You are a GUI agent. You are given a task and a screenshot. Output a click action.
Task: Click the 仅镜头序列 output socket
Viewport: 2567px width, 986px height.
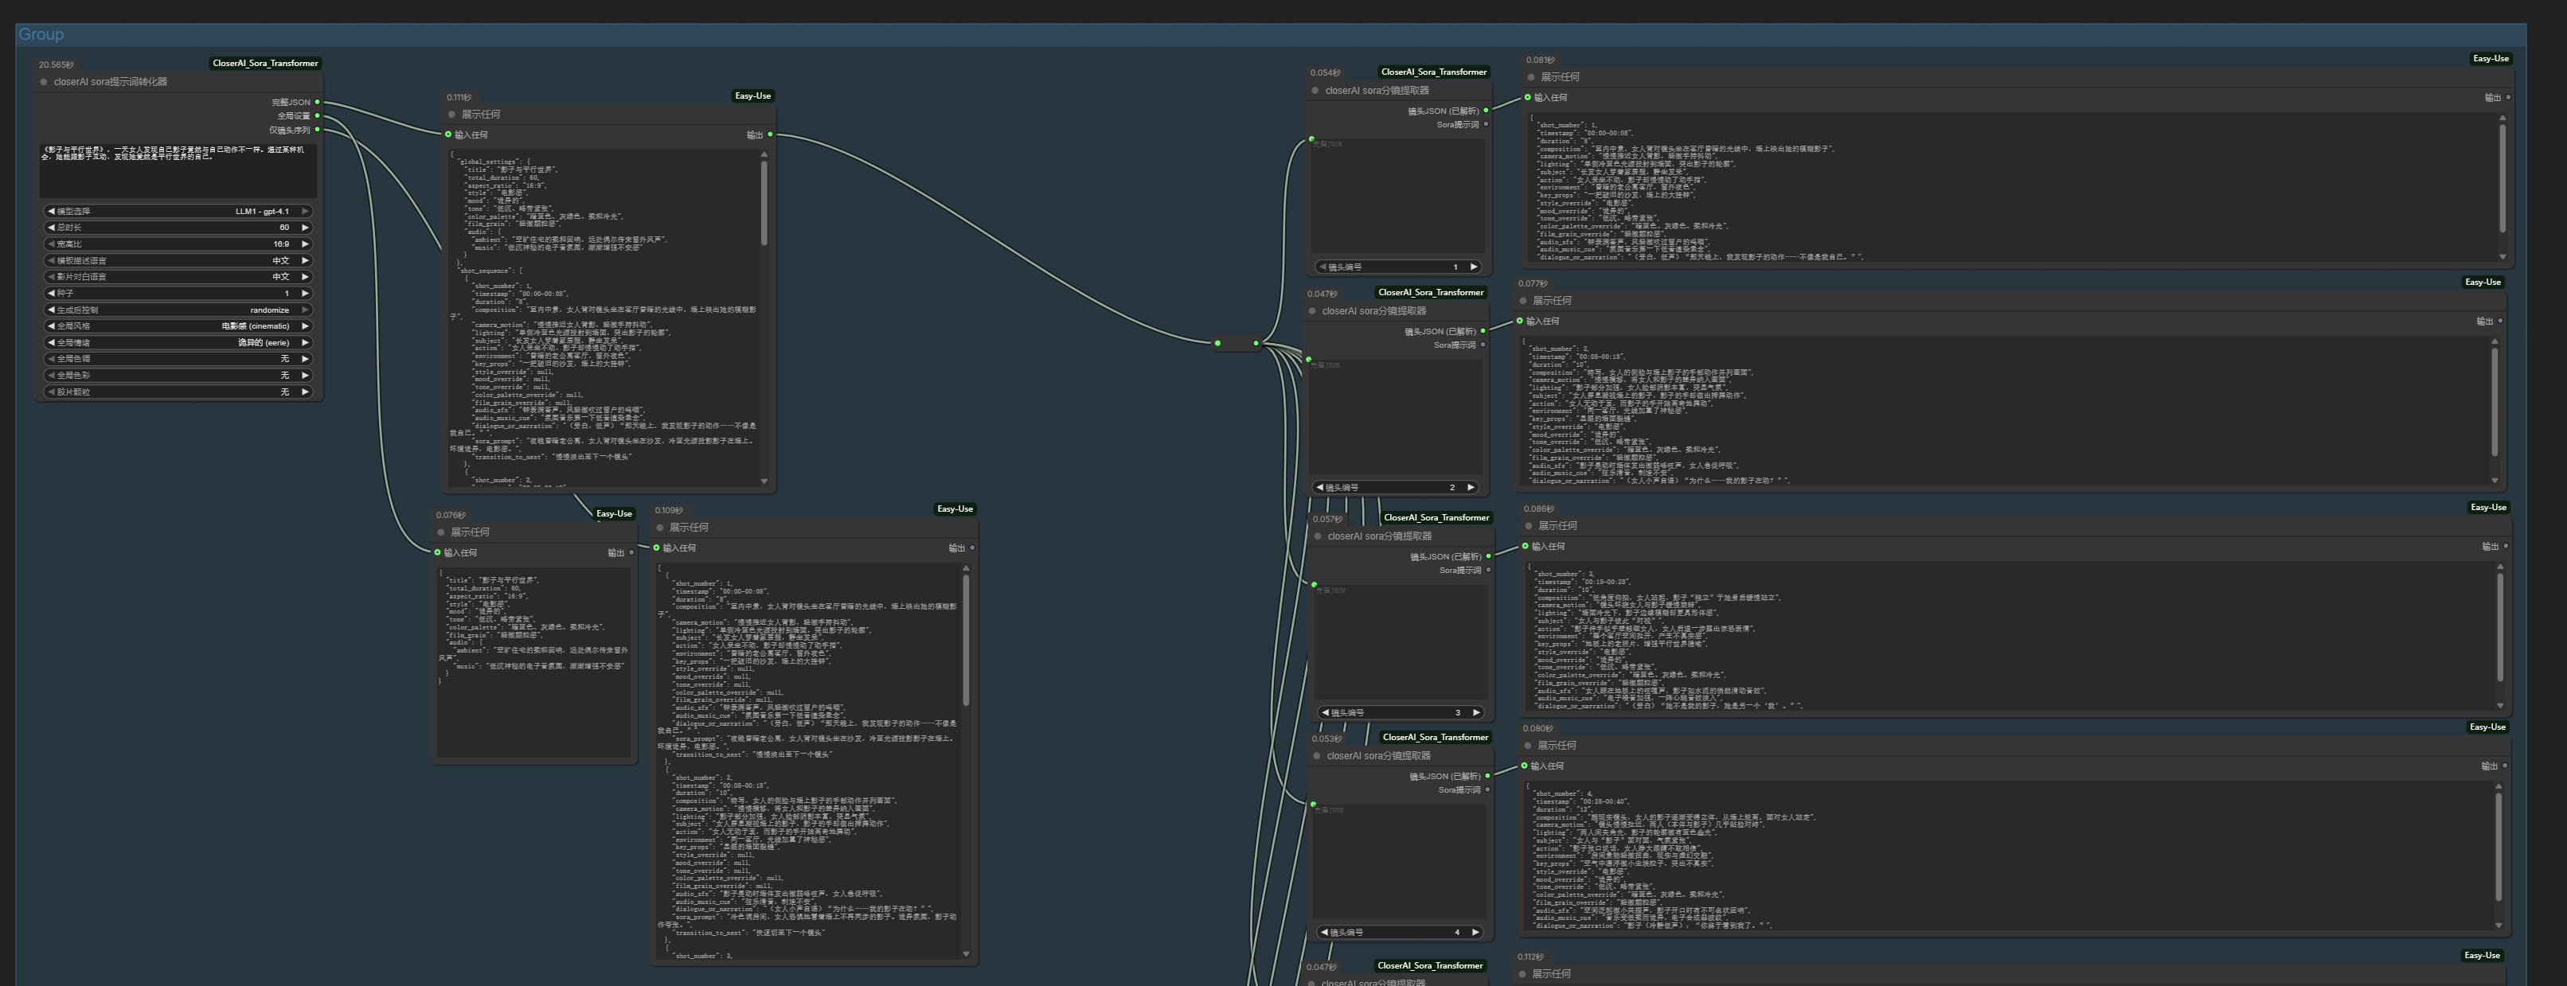click(317, 130)
